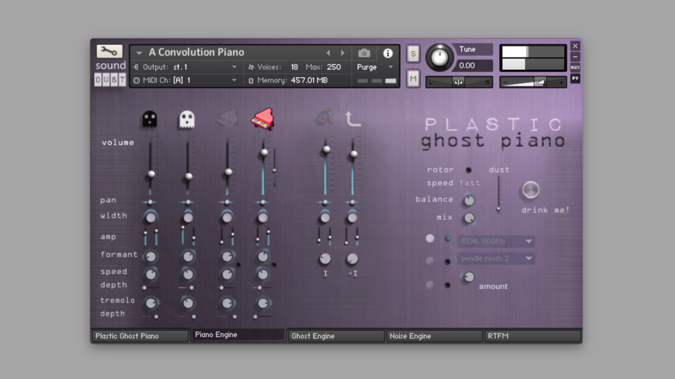Click the return arrow channel icon

tap(353, 118)
